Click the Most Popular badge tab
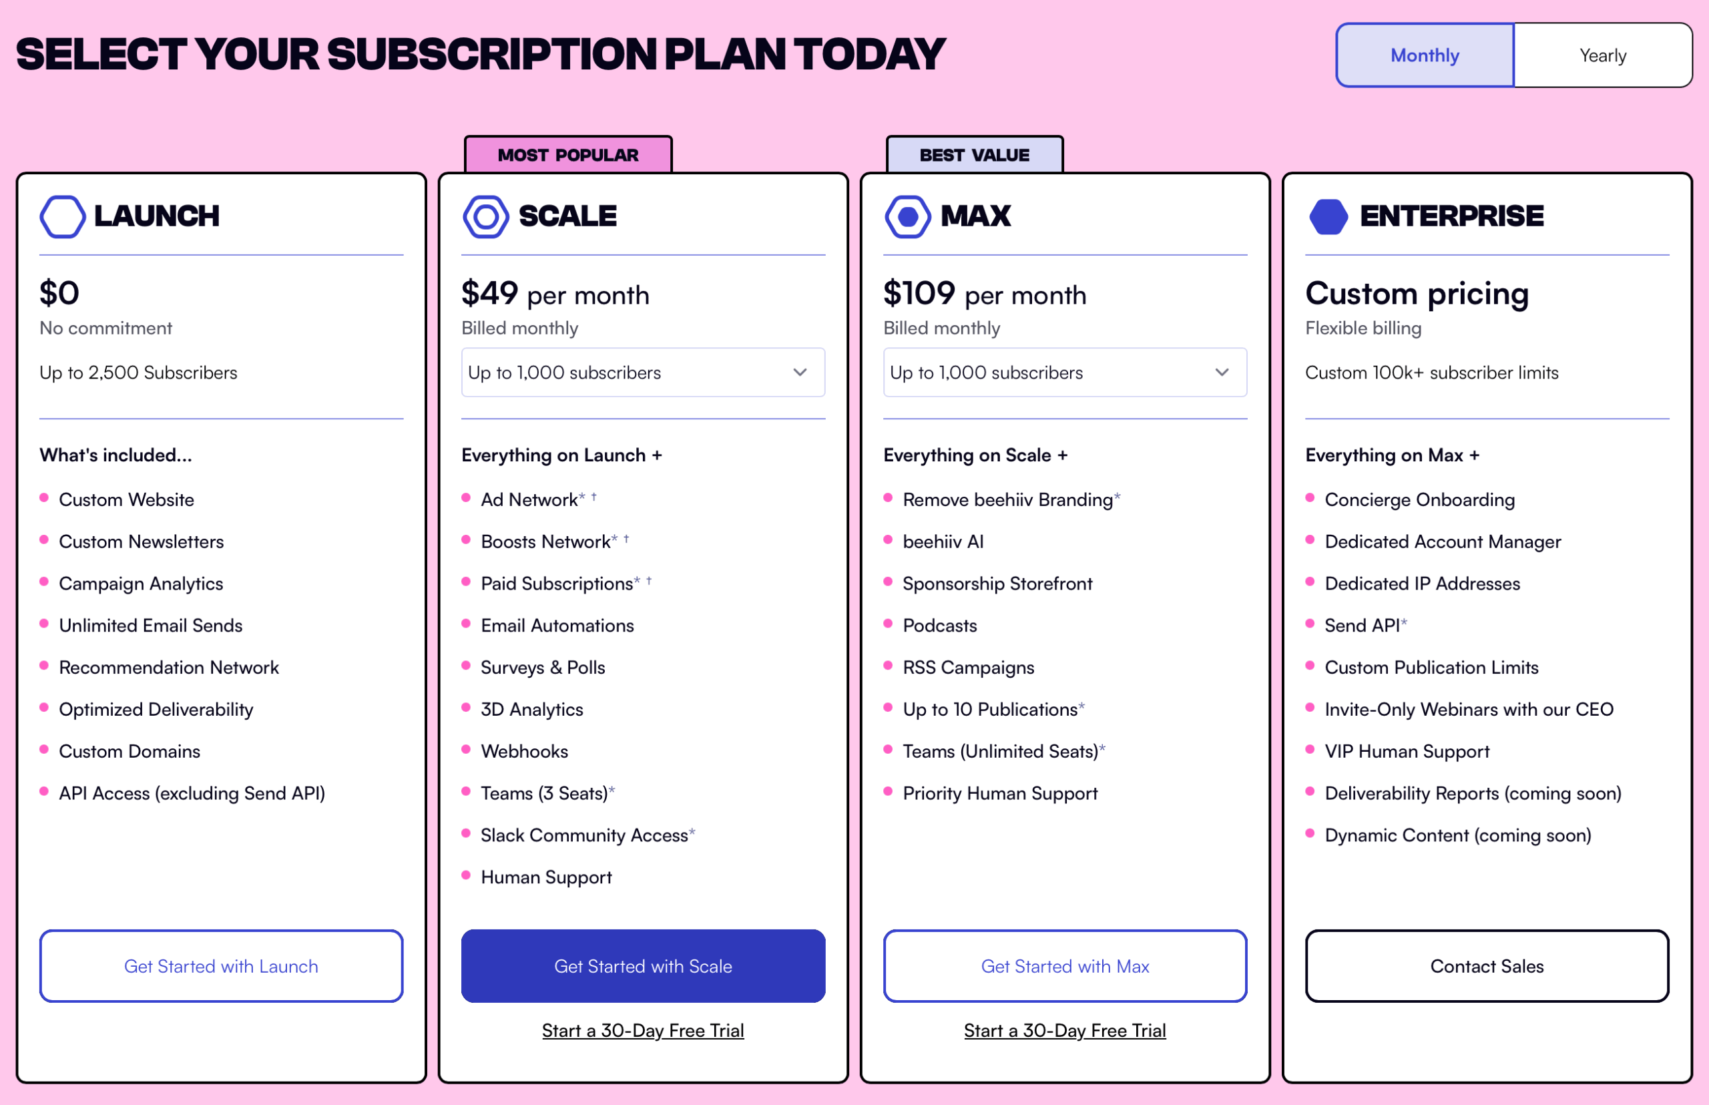Image resolution: width=1709 pixels, height=1105 pixels. pos(568,155)
